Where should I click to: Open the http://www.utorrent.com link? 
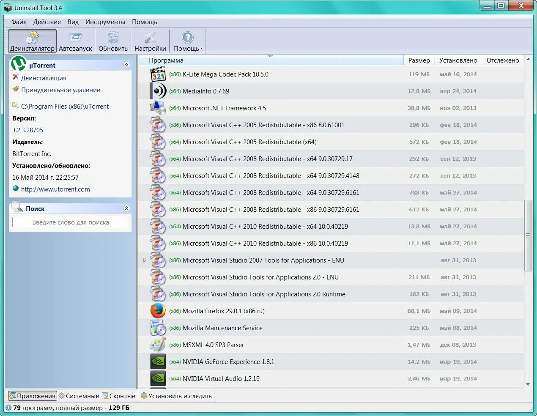point(55,189)
